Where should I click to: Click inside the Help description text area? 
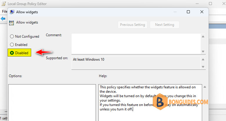[x=150, y=102]
